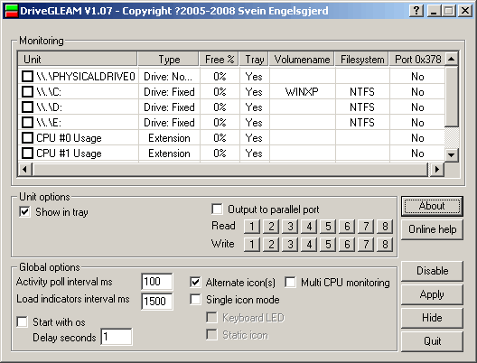Click 'Drive: Fixed' cell of D: row
The image size is (477, 363).
[x=169, y=107]
